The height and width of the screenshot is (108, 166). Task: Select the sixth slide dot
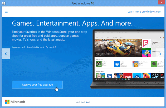[x=89, y=102]
